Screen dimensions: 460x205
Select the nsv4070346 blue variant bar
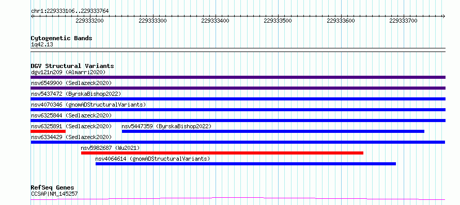[238, 110]
